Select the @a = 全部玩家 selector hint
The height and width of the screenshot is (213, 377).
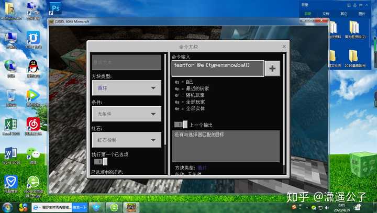point(190,102)
